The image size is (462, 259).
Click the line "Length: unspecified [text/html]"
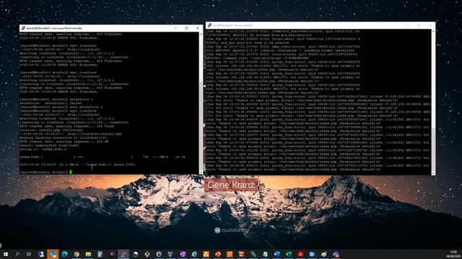(50, 145)
